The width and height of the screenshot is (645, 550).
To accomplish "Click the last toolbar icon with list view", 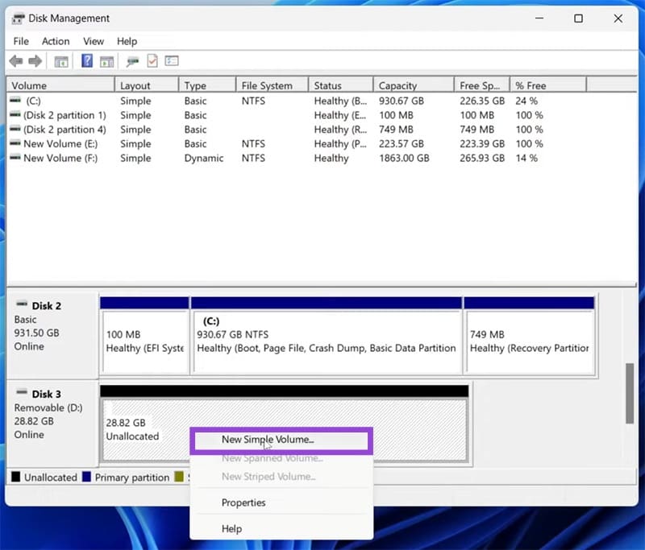I will point(171,60).
